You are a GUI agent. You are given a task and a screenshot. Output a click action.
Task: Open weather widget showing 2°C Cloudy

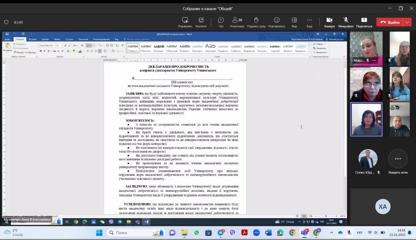click(x=13, y=232)
